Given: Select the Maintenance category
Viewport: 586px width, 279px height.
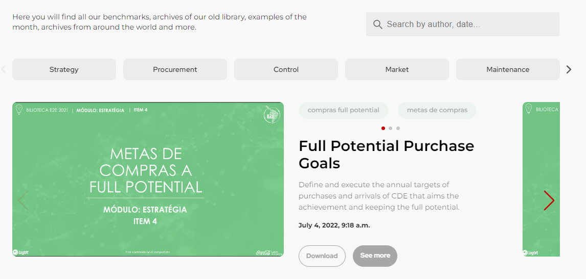Looking at the screenshot, I should click(x=507, y=69).
